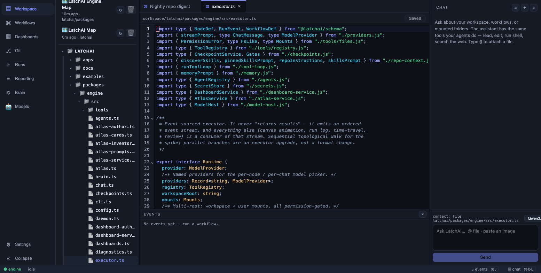Click the engine status indicator
The image size is (541, 273).
click(x=13, y=269)
